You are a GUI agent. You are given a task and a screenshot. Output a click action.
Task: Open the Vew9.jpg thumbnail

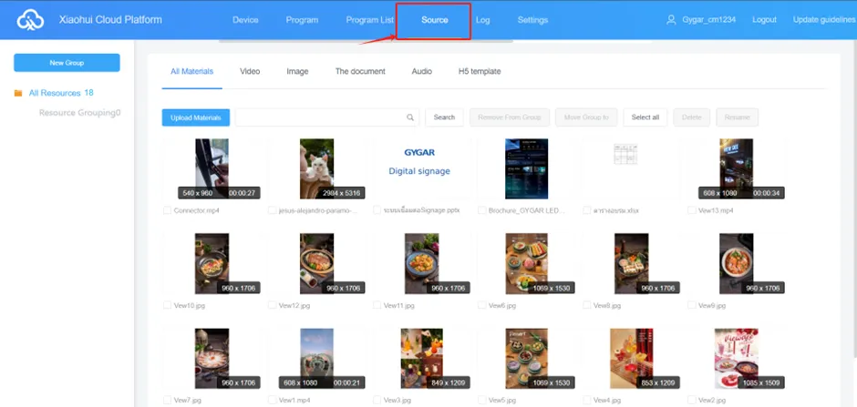point(737,264)
